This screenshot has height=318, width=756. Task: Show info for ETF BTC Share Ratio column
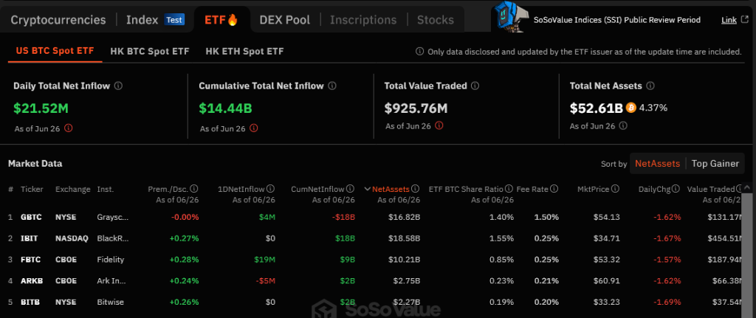click(x=509, y=189)
